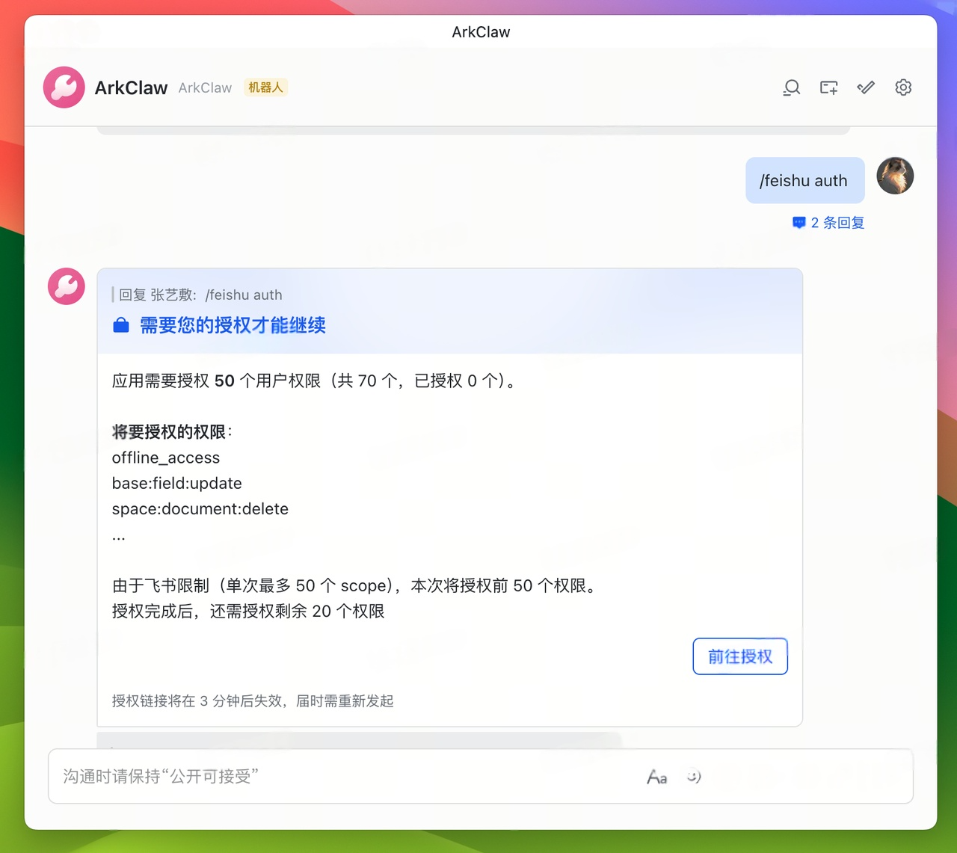Select the /feishu auth message bubble
Image resolution: width=957 pixels, height=853 pixels.
tap(804, 180)
